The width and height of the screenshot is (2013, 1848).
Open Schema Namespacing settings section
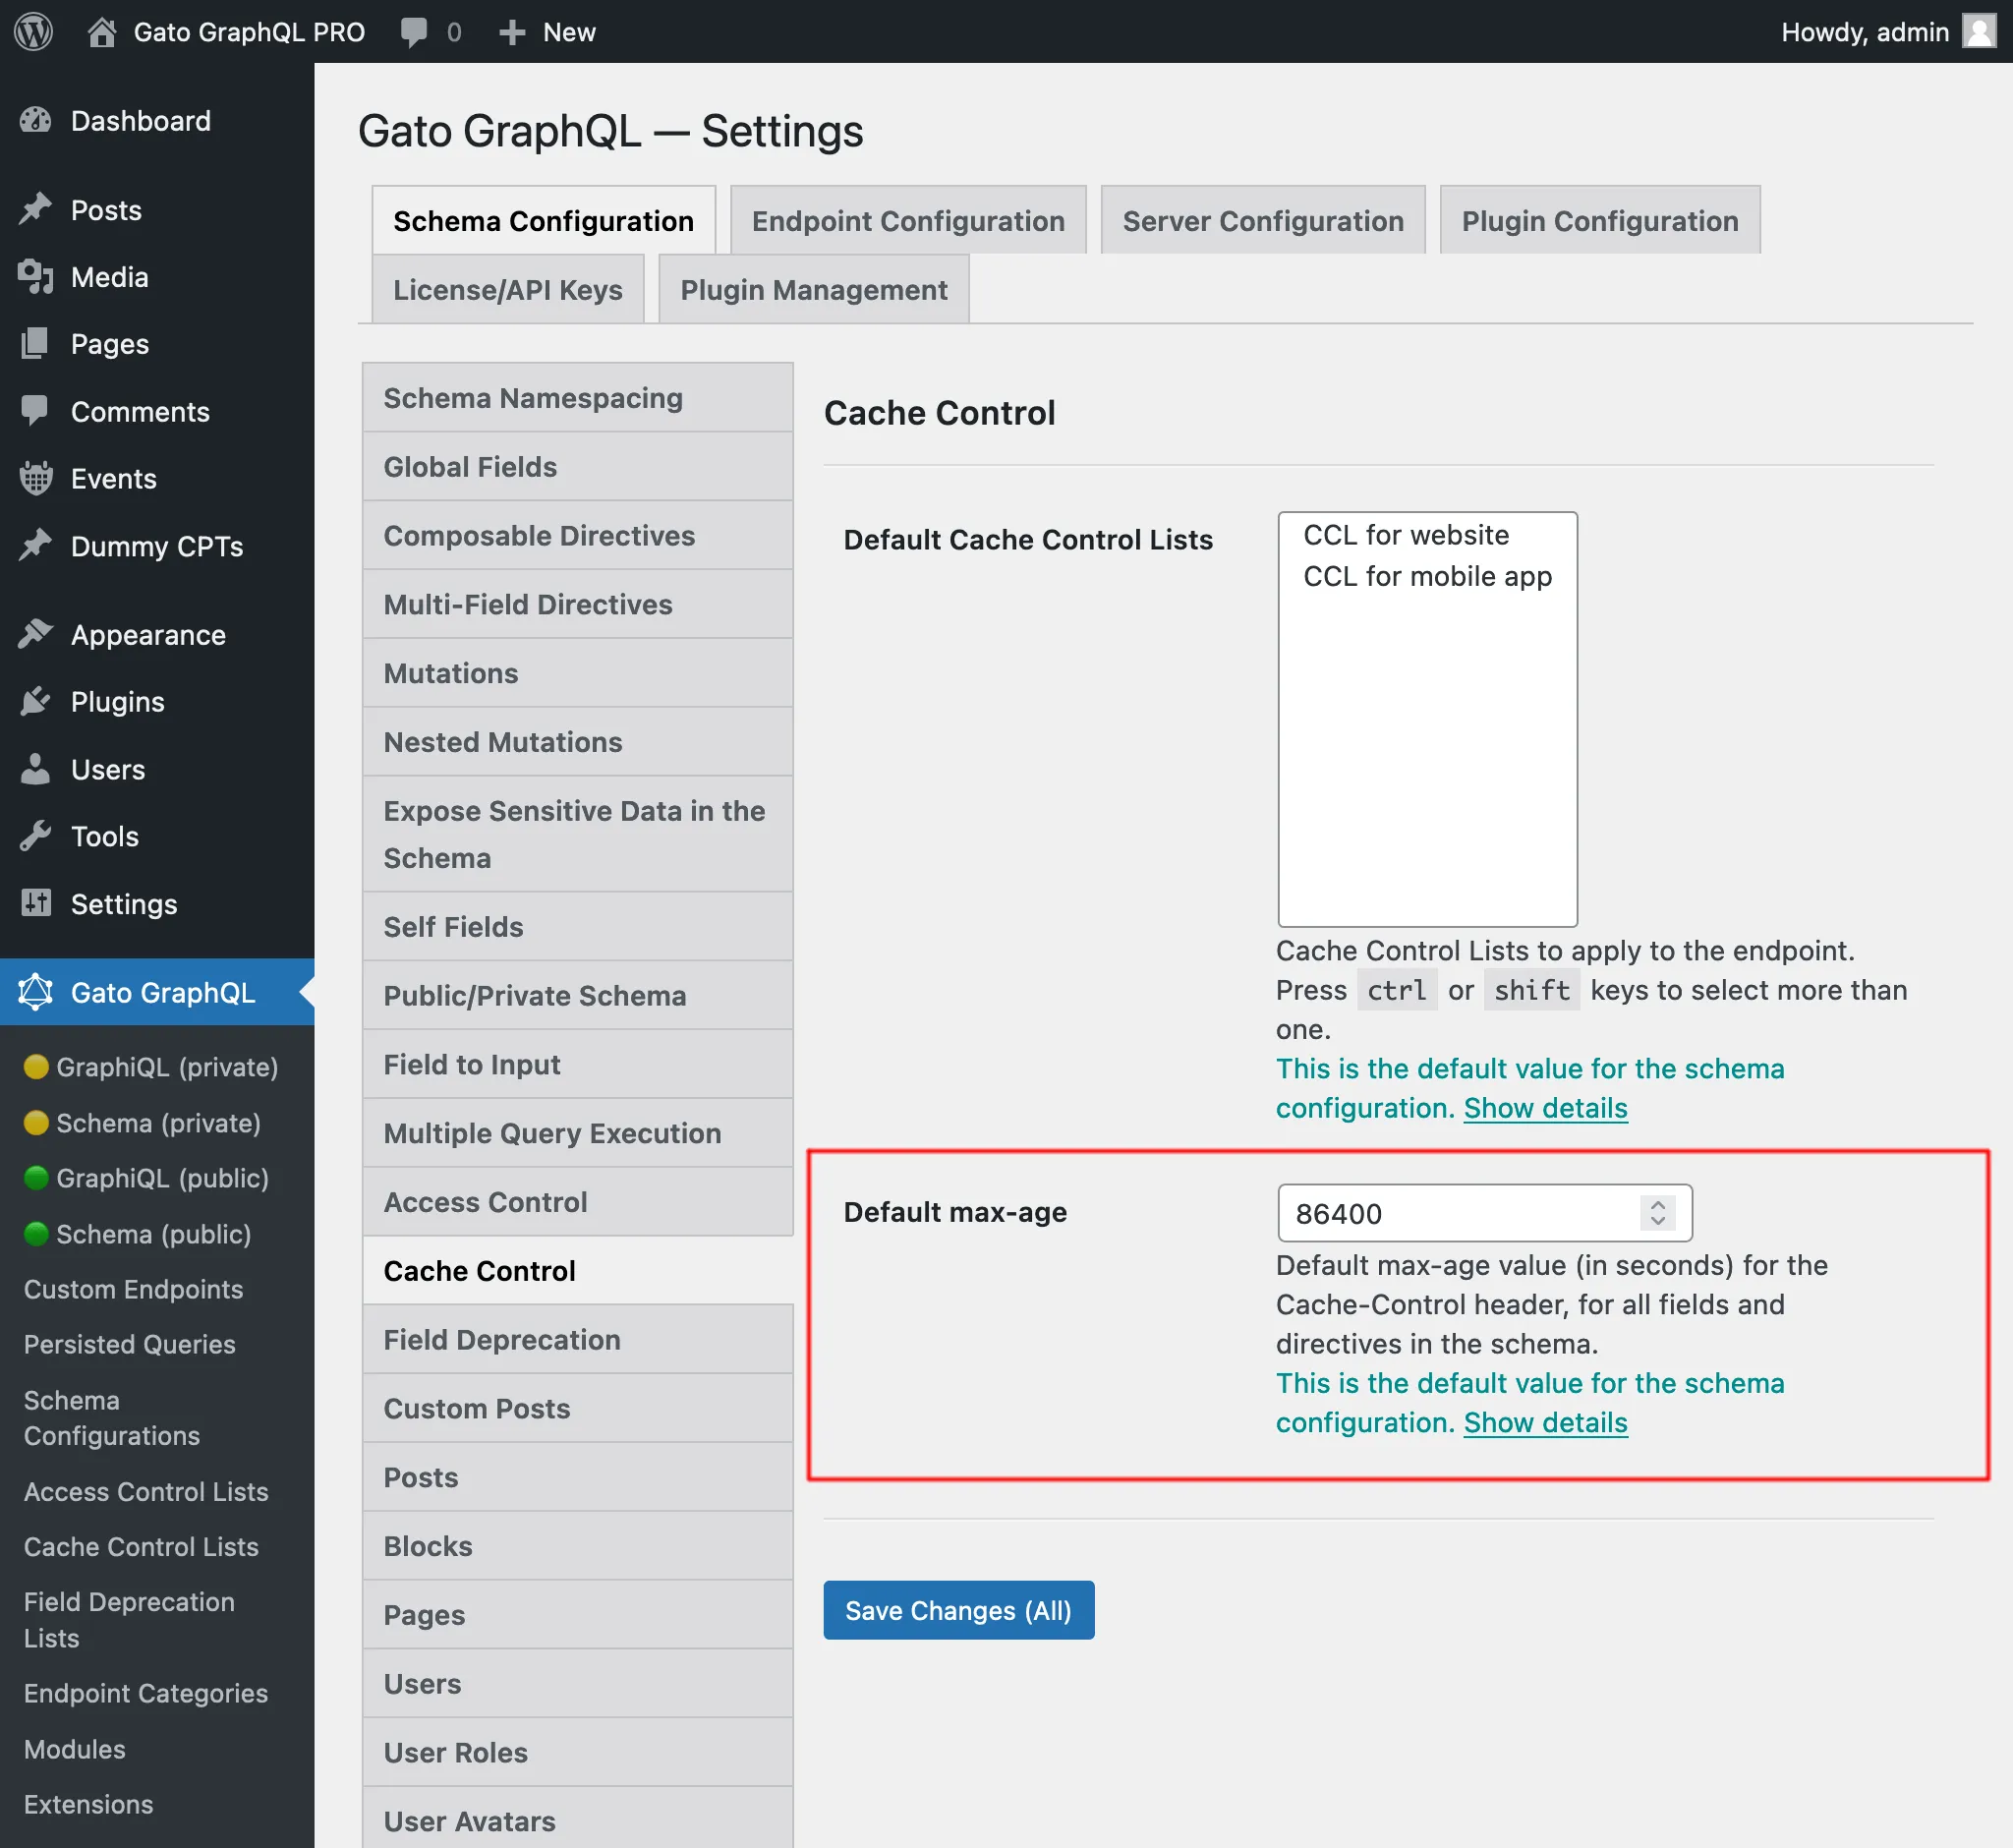click(578, 398)
